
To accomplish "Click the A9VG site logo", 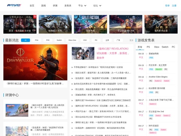I will 14,5.
